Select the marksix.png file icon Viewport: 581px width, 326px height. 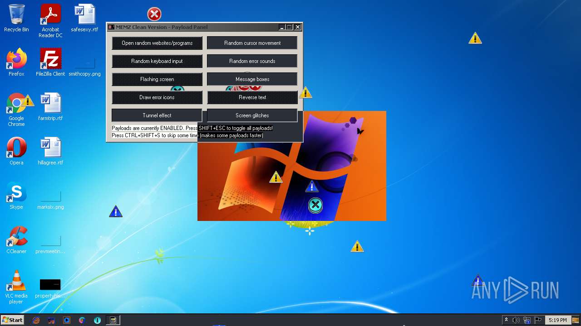(50, 200)
